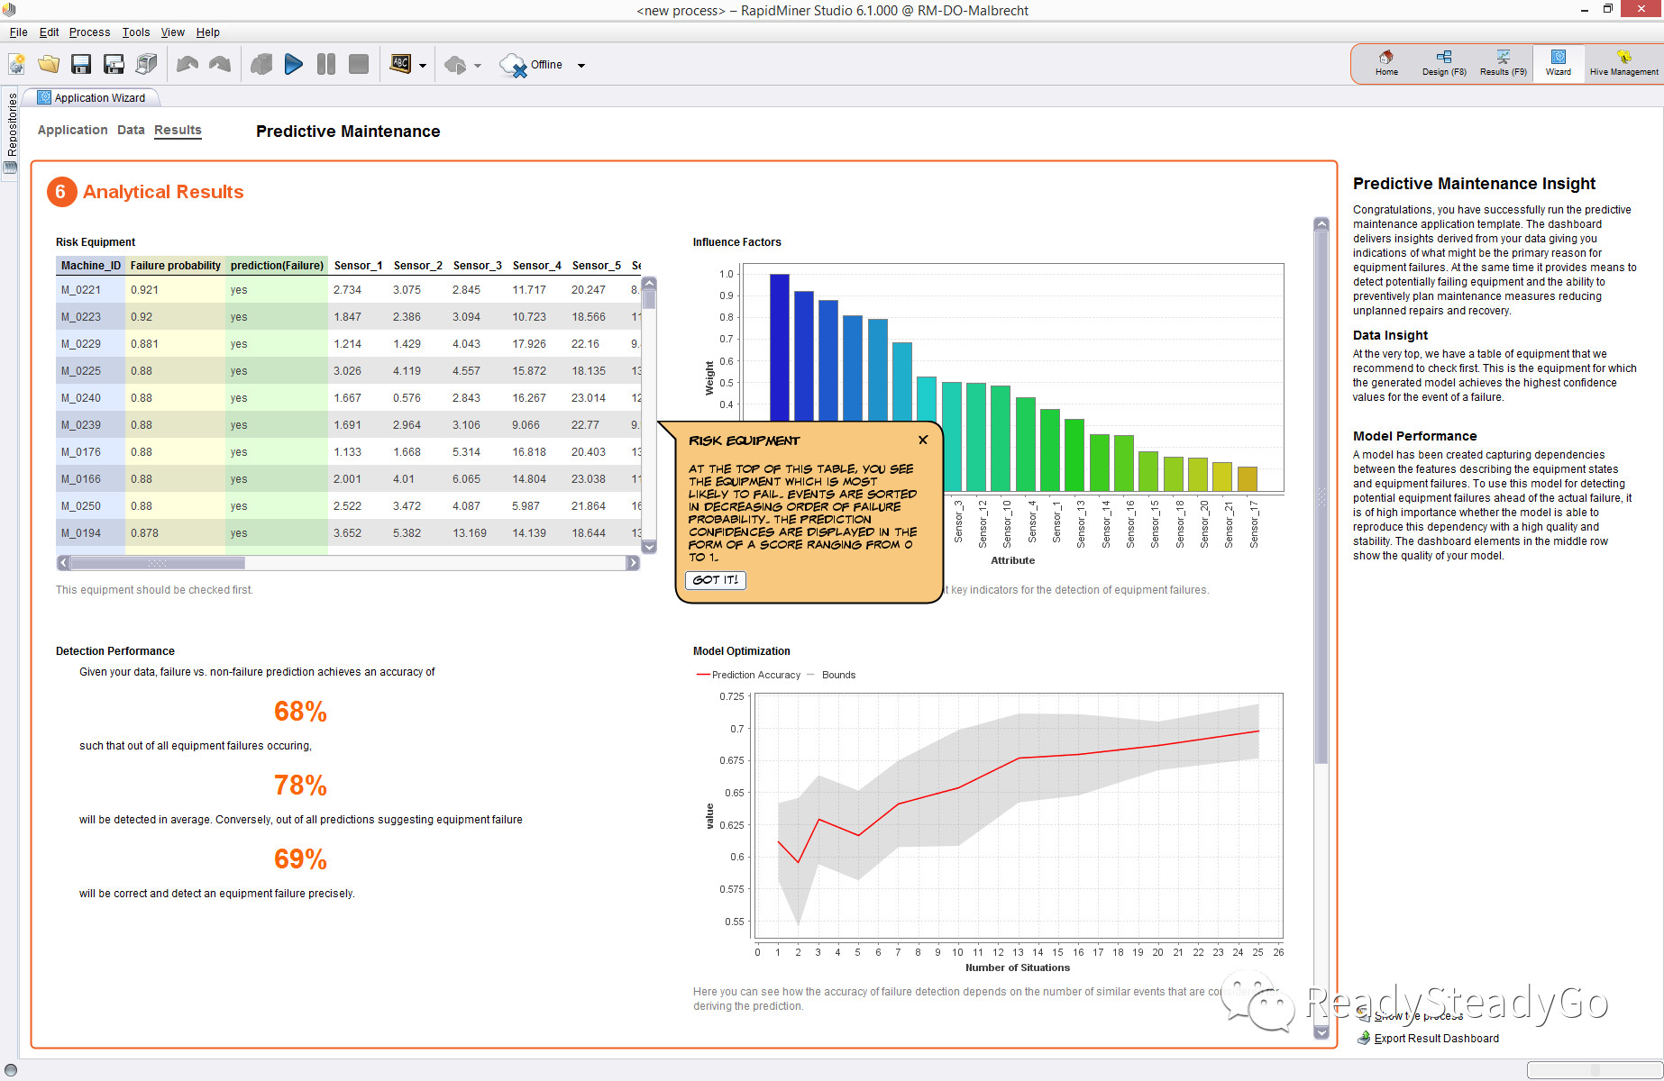This screenshot has height=1081, width=1664.
Task: Click the Stop process icon
Action: [x=359, y=64]
